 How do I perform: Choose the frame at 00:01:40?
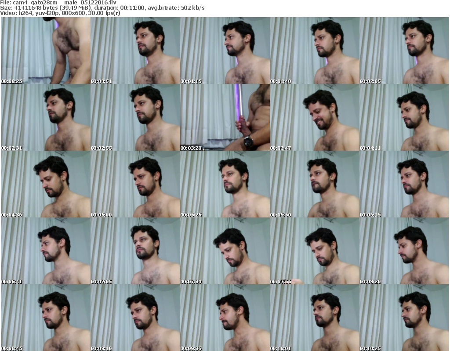click(x=314, y=51)
